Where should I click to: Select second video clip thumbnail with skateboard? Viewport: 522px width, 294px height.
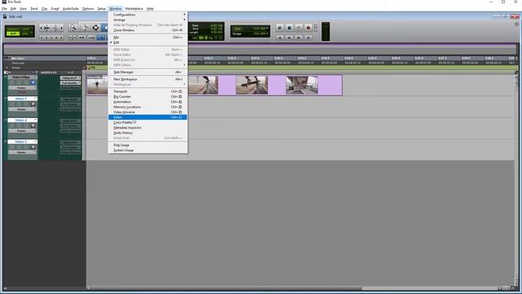click(x=203, y=85)
